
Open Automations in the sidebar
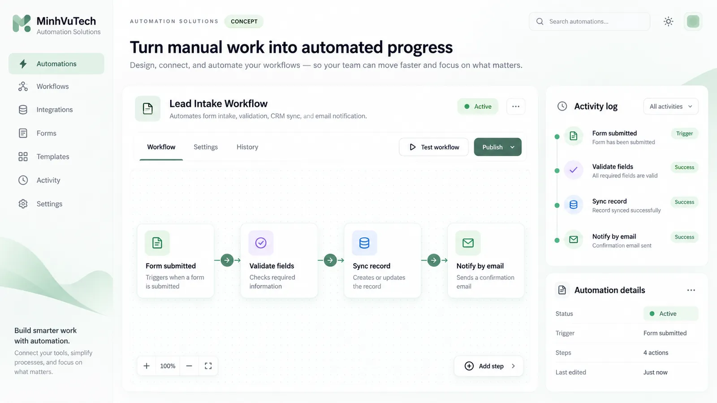pyautogui.click(x=56, y=64)
